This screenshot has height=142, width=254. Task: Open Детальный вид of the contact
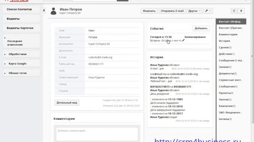pos(67,103)
